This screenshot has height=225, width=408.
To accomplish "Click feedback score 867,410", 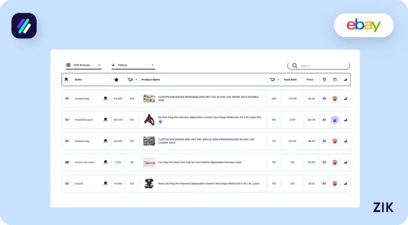I will pos(118,120).
